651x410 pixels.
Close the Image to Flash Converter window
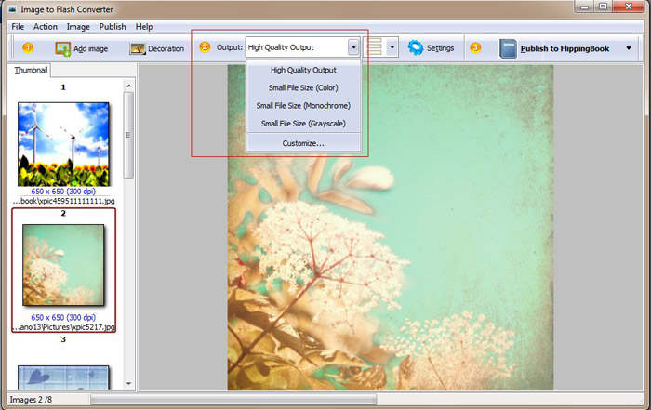[x=629, y=7]
